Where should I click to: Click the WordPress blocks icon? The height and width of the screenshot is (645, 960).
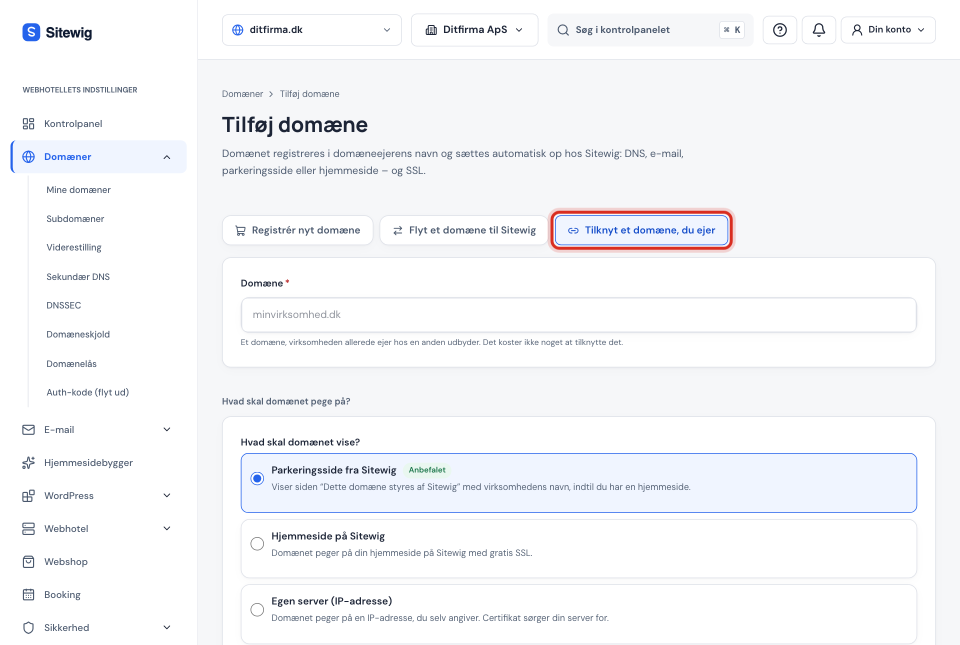[28, 495]
